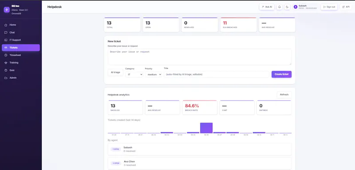The image size is (355, 170).
Task: Click the IT Support monitor icon
Action: (x=6, y=40)
